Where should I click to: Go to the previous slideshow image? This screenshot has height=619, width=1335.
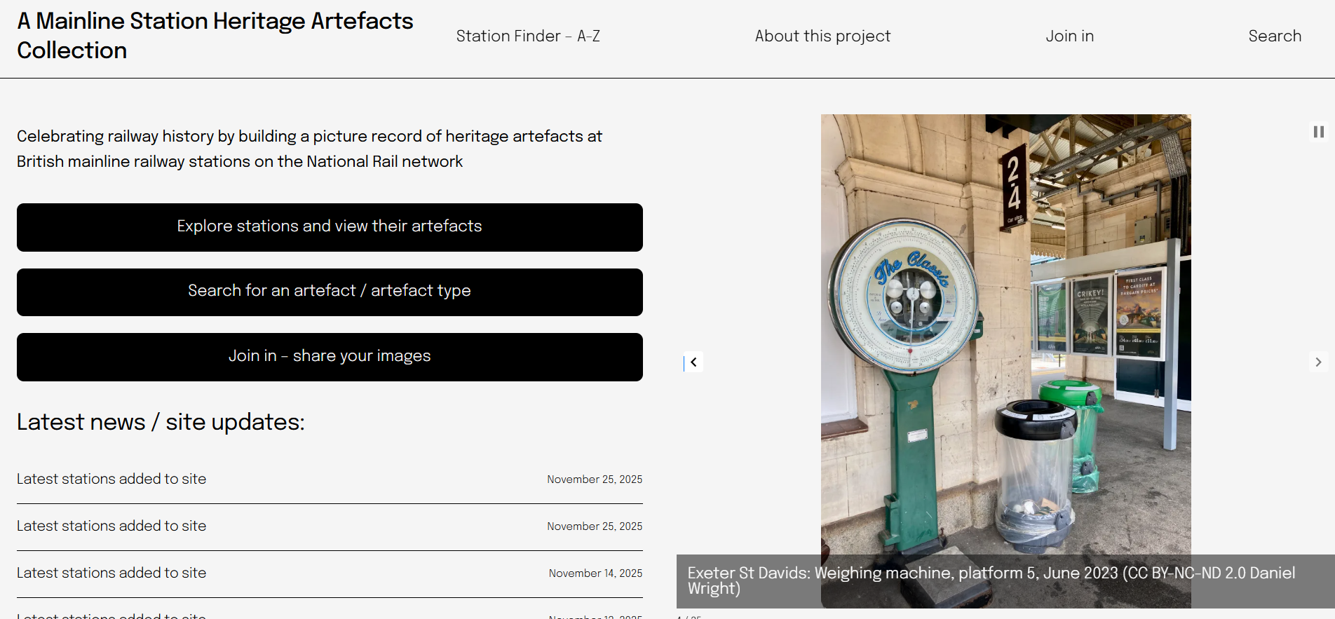693,362
